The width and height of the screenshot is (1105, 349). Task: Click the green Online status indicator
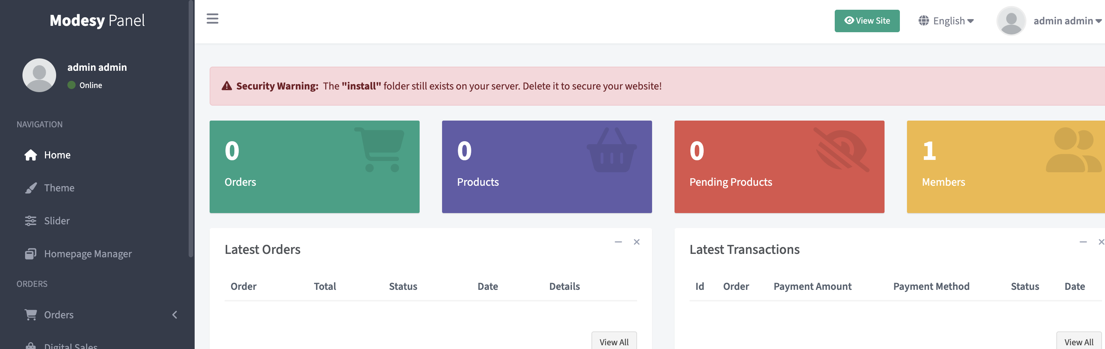click(71, 85)
